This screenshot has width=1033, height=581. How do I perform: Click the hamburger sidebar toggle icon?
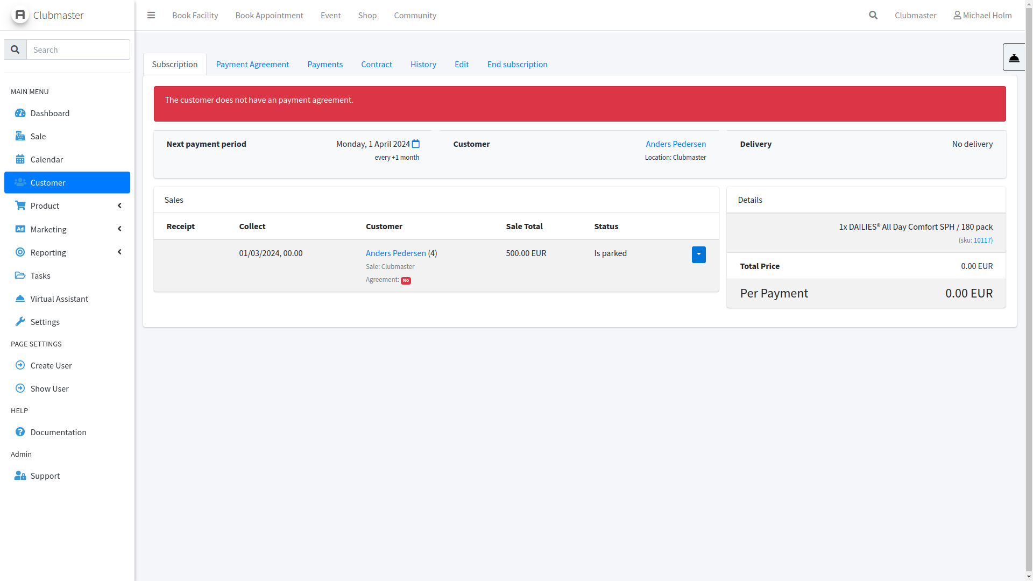pos(151,15)
